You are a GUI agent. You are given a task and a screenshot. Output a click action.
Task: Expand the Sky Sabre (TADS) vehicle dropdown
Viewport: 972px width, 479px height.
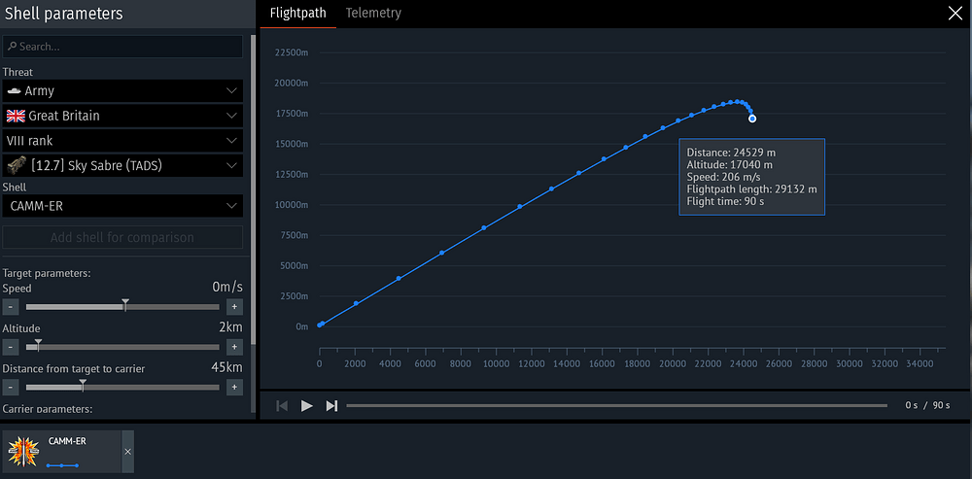pyautogui.click(x=122, y=165)
